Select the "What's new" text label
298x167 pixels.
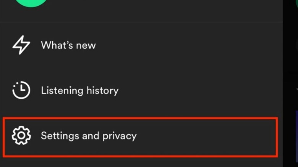click(x=68, y=45)
